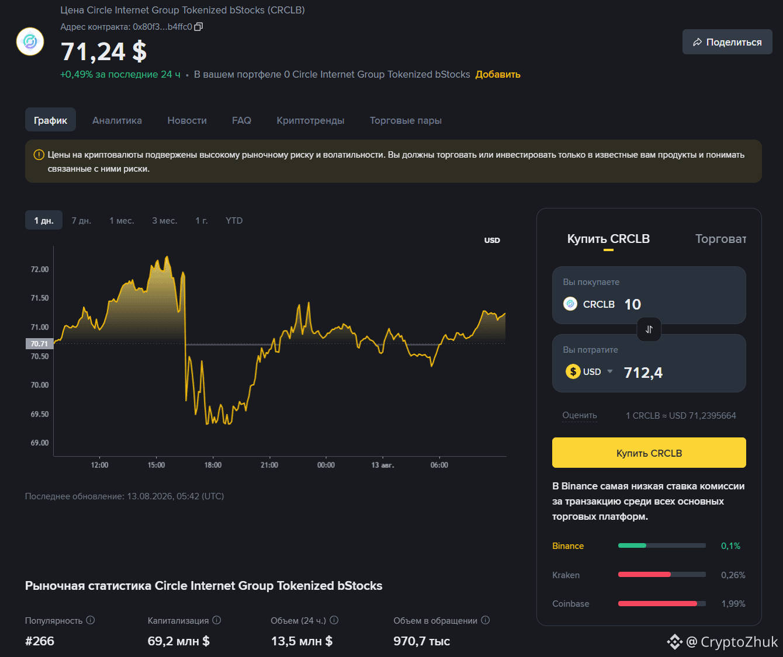
Task: Click the 1 CRCLB ≈ USD 71,2395664 rate
Action: tap(681, 415)
